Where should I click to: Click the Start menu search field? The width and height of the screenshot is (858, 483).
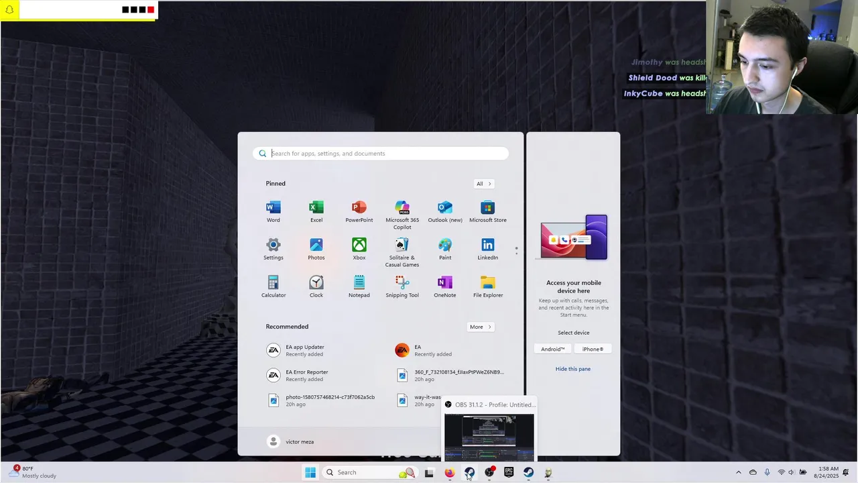tap(381, 154)
